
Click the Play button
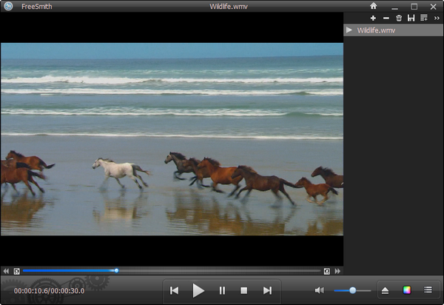coord(198,290)
